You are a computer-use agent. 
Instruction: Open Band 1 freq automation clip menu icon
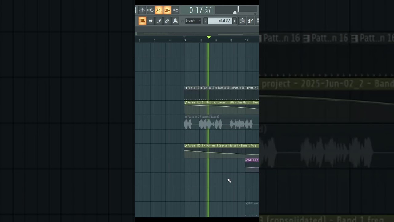(x=186, y=146)
